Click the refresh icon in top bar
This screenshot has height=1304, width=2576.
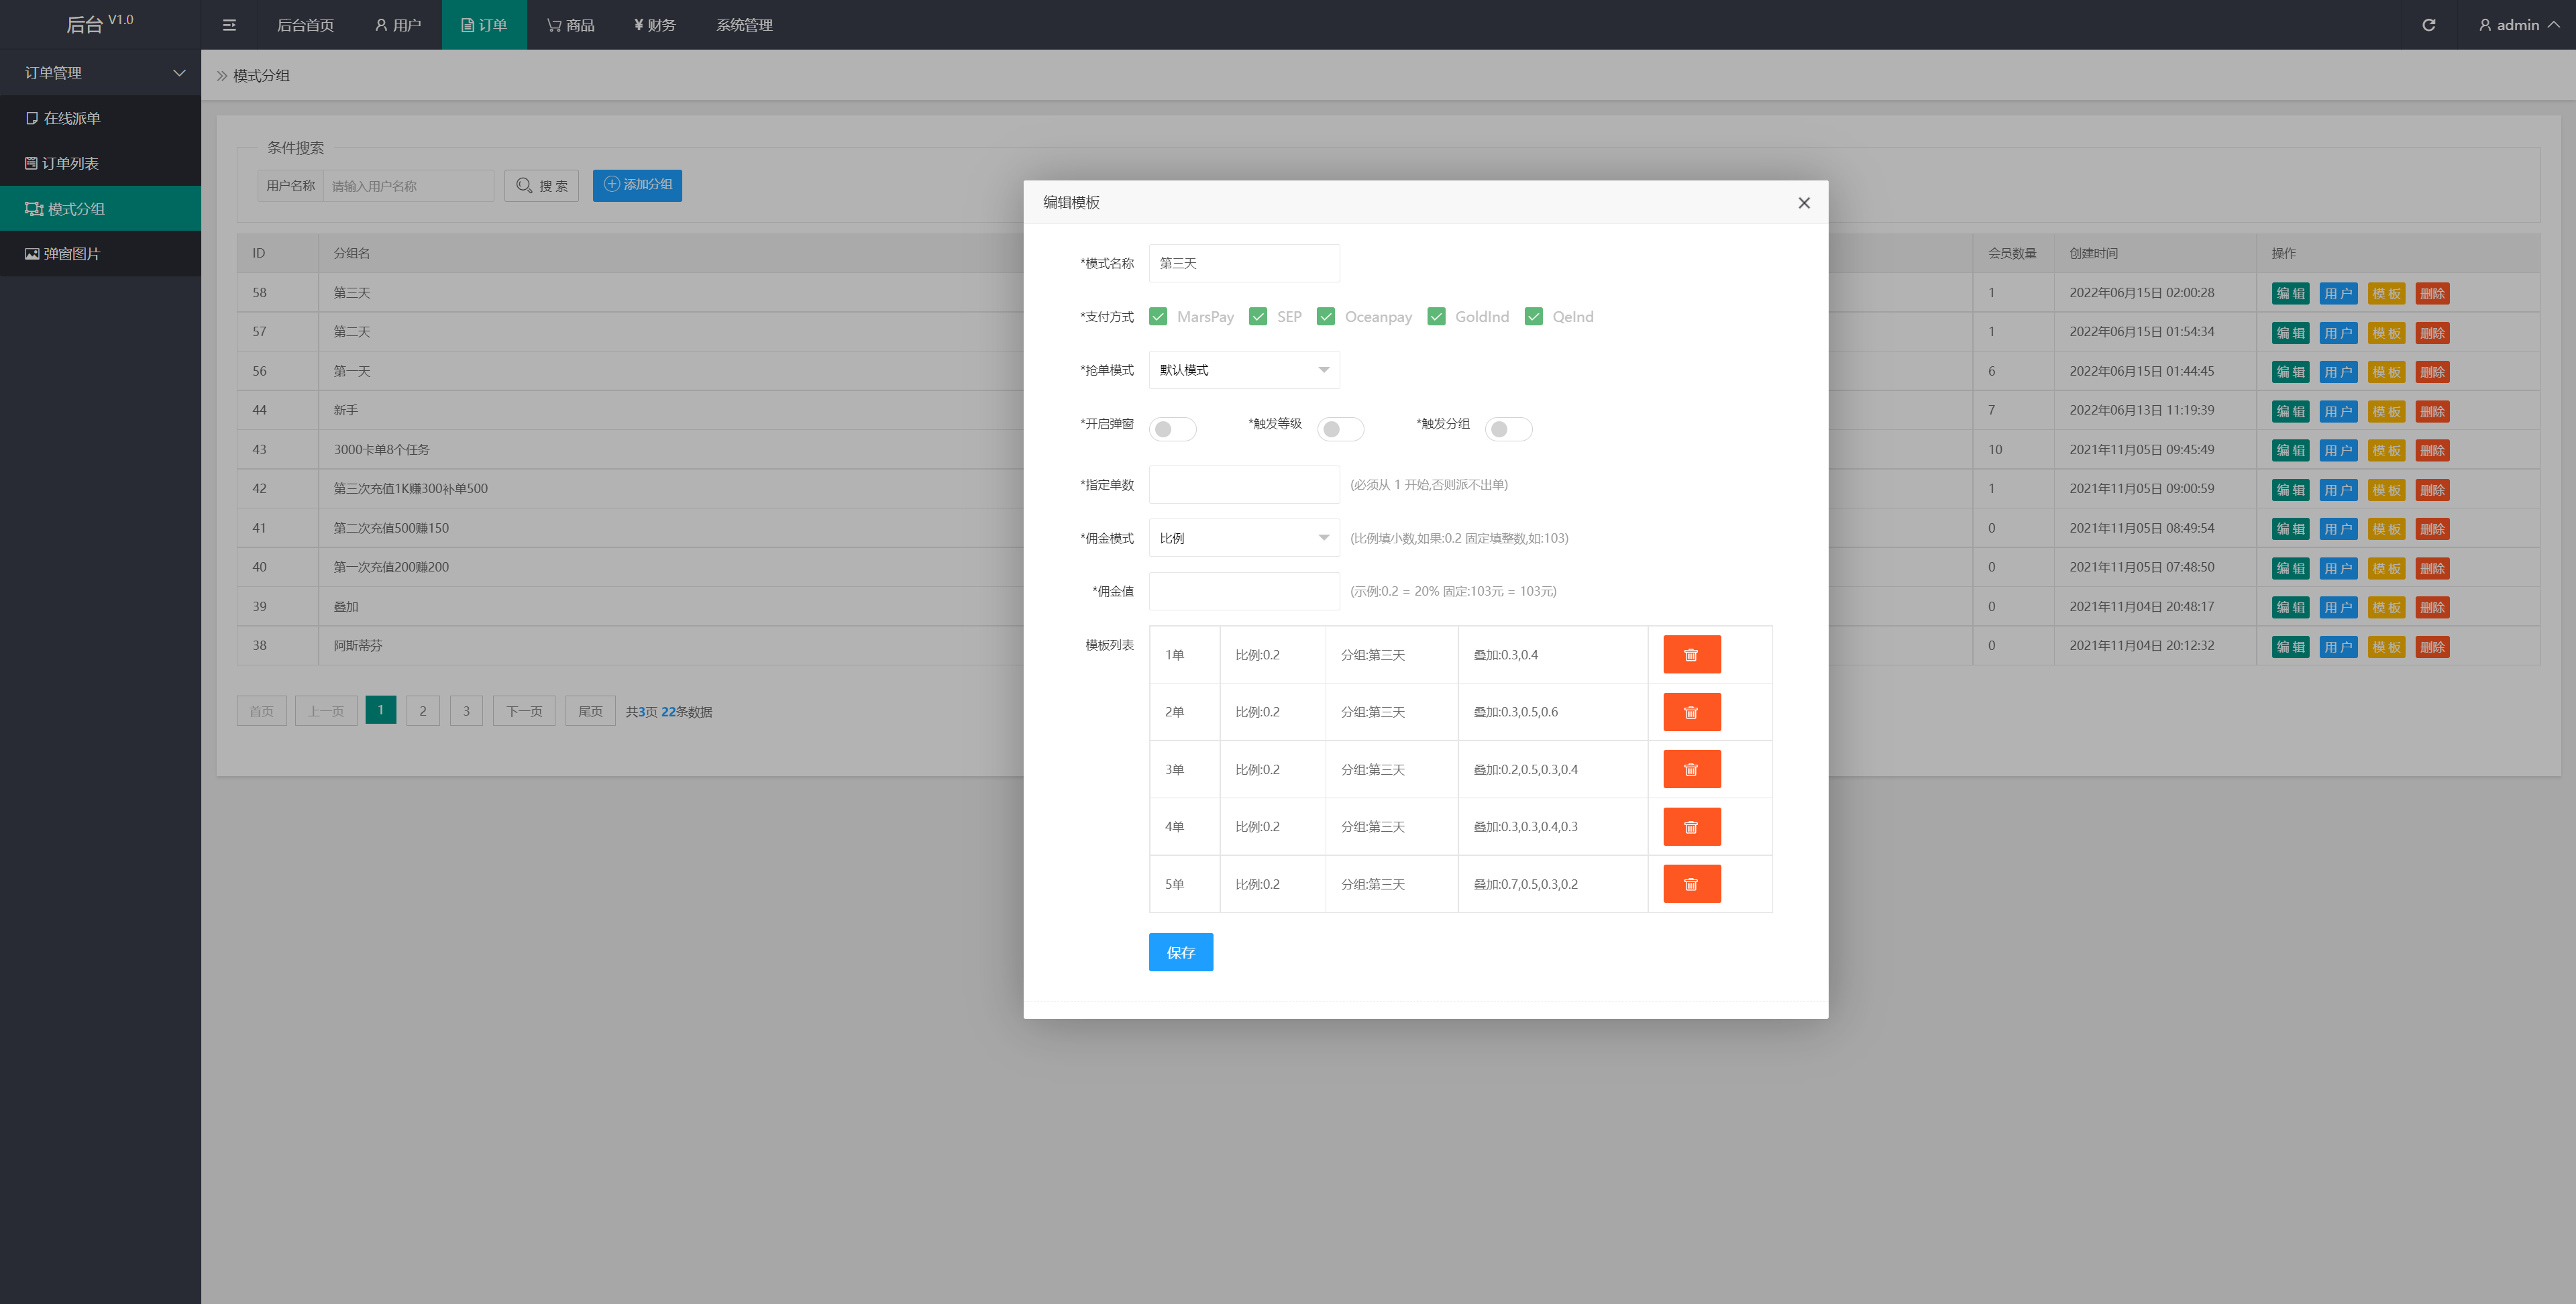(2428, 25)
